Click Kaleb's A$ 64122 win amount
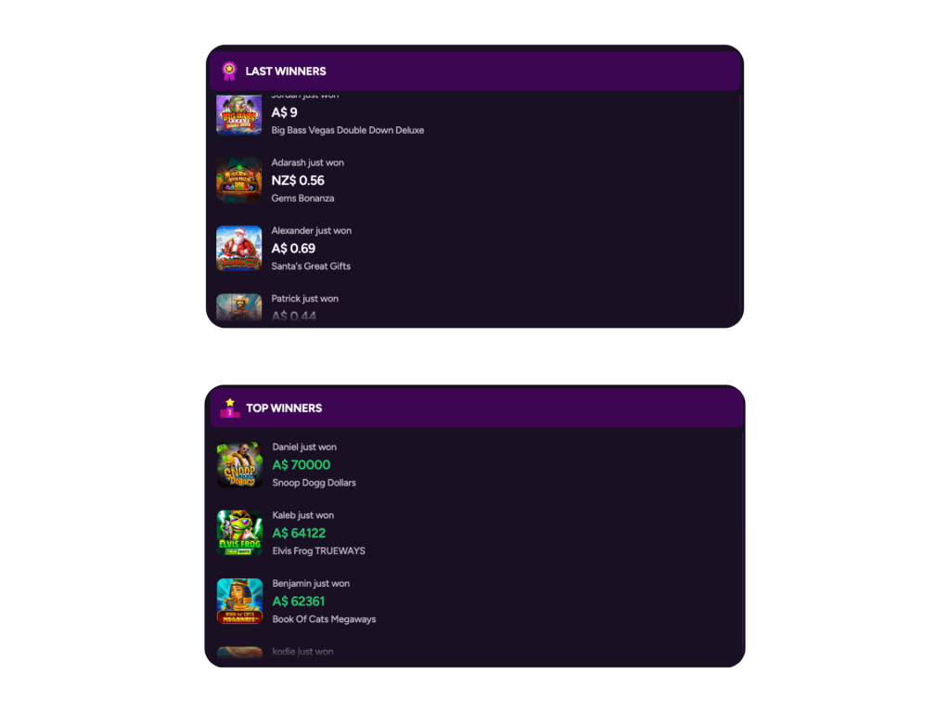The image size is (950, 713). coord(300,533)
